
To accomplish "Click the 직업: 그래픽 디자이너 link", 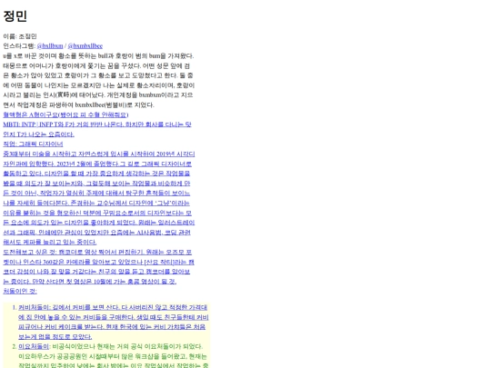I will pyautogui.click(x=33, y=144).
